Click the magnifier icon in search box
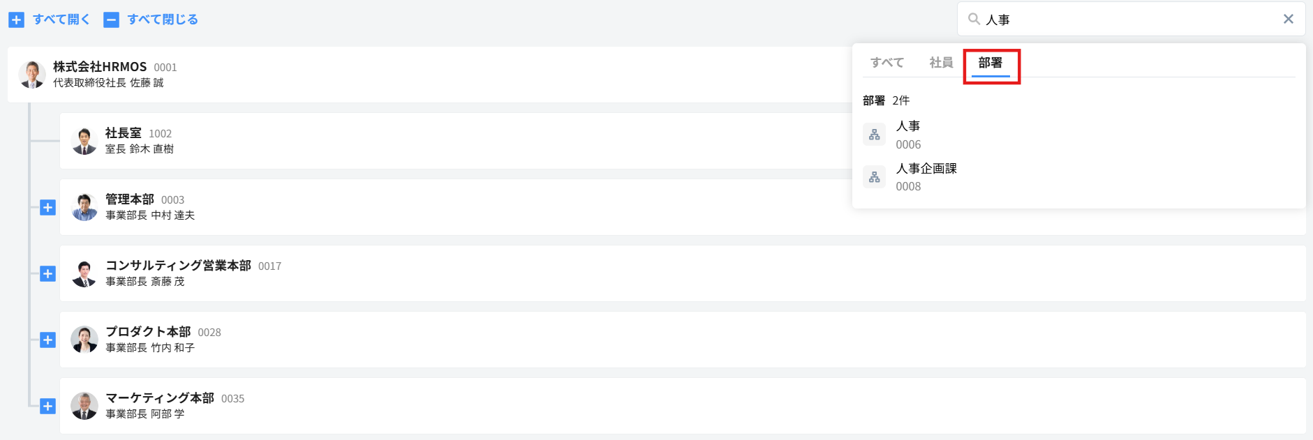Image resolution: width=1313 pixels, height=440 pixels. pyautogui.click(x=974, y=19)
